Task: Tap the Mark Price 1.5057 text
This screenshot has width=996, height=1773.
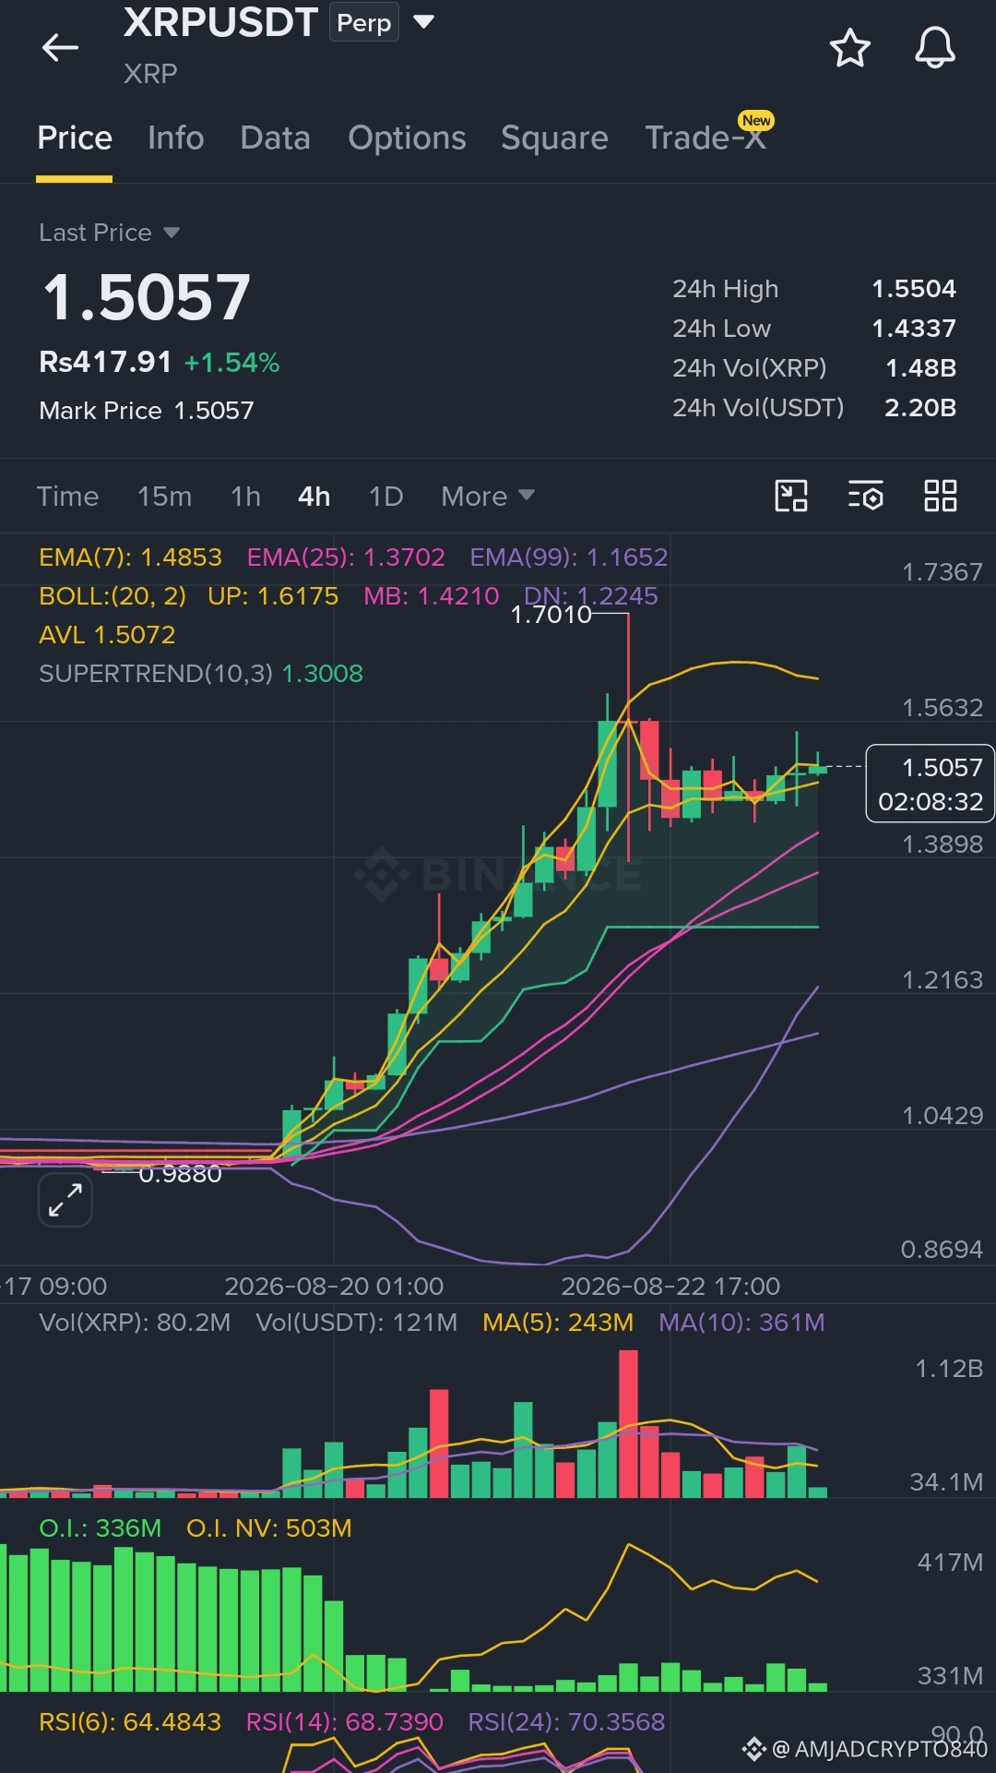Action: (x=147, y=411)
